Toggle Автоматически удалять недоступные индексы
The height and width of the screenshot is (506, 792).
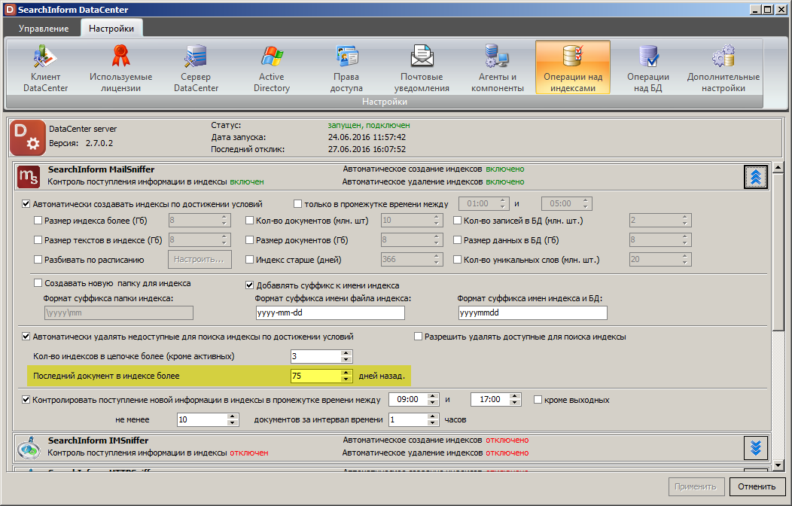[26, 337]
